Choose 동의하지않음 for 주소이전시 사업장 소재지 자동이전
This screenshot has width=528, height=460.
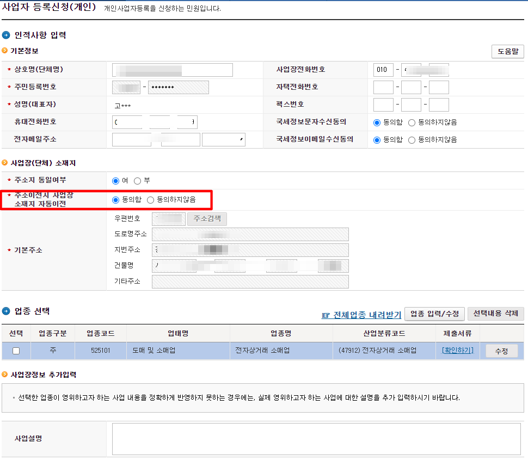tap(151, 199)
